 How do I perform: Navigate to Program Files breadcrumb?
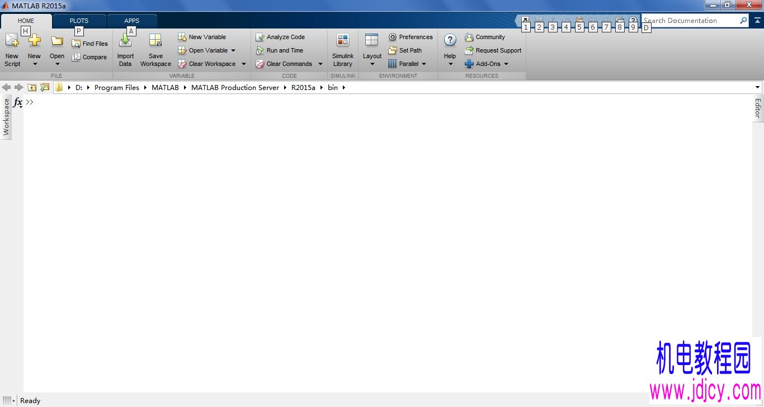117,87
